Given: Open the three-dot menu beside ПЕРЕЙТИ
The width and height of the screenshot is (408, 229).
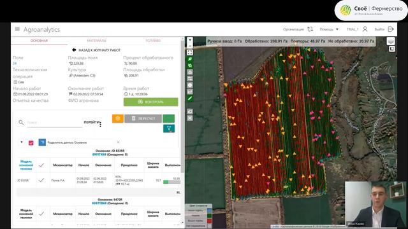Looking at the screenshot, I should (101, 125).
